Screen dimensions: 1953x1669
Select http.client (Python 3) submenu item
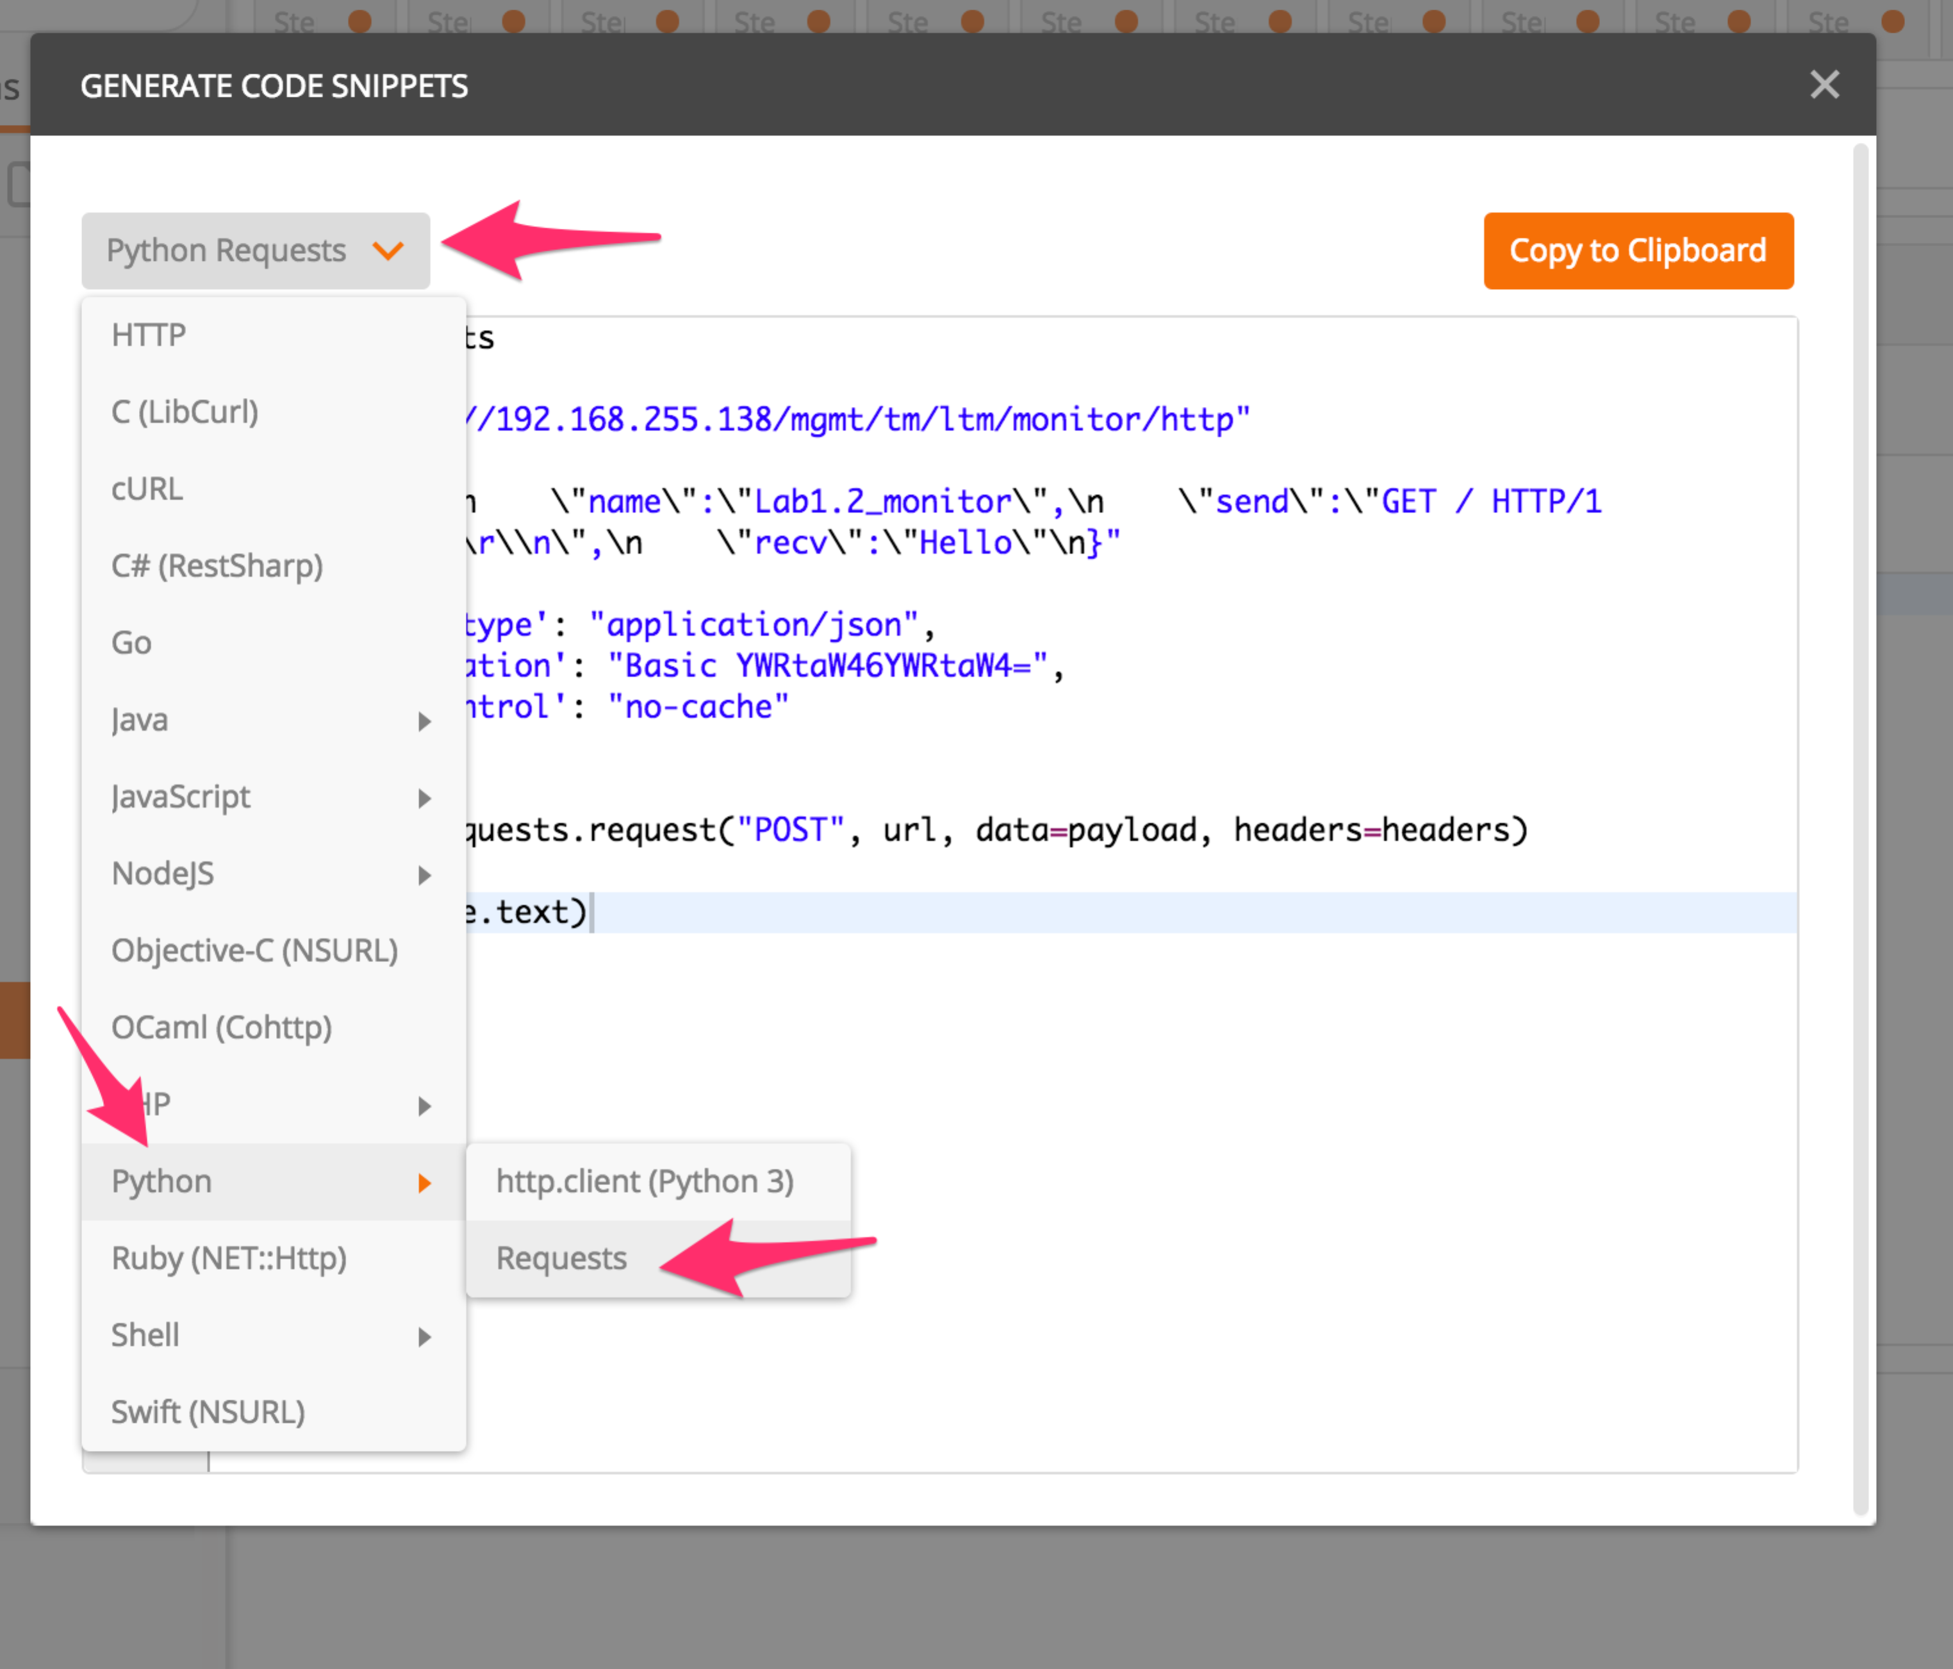pyautogui.click(x=658, y=1181)
